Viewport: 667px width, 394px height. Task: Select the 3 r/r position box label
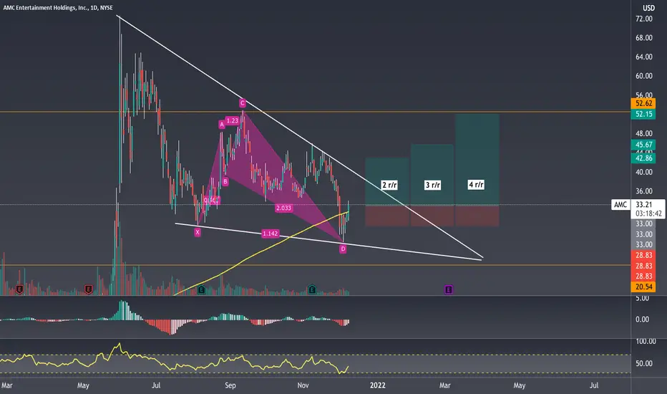pyautogui.click(x=433, y=185)
